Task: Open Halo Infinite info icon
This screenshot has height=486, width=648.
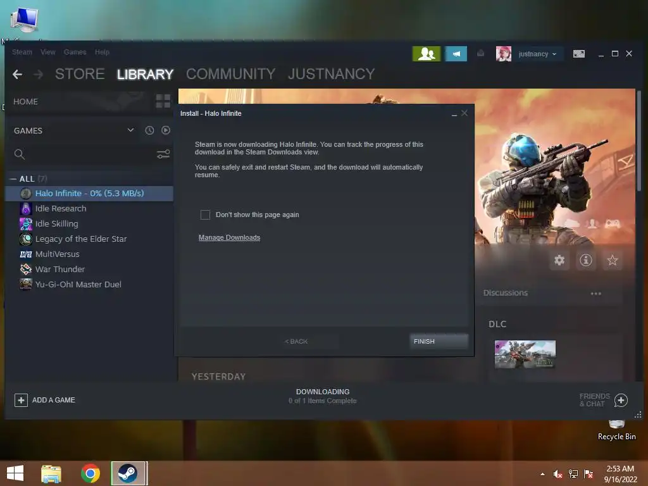Action: (585, 260)
